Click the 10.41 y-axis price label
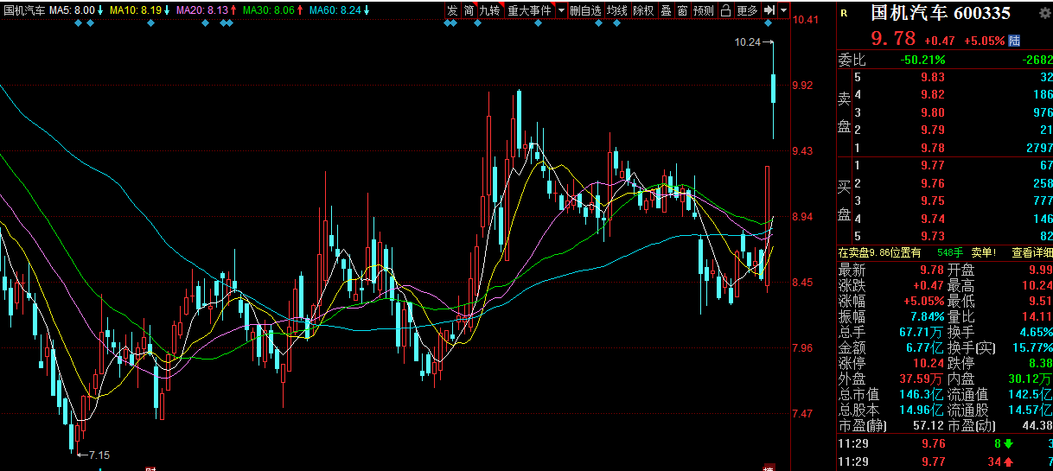Image resolution: width=1053 pixels, height=471 pixels. point(804,20)
